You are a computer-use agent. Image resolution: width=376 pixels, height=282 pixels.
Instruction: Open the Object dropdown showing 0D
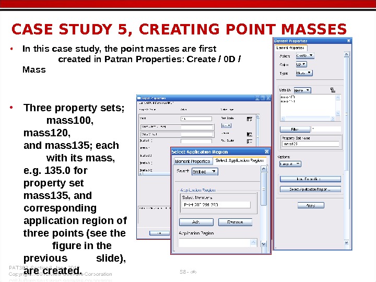point(301,64)
